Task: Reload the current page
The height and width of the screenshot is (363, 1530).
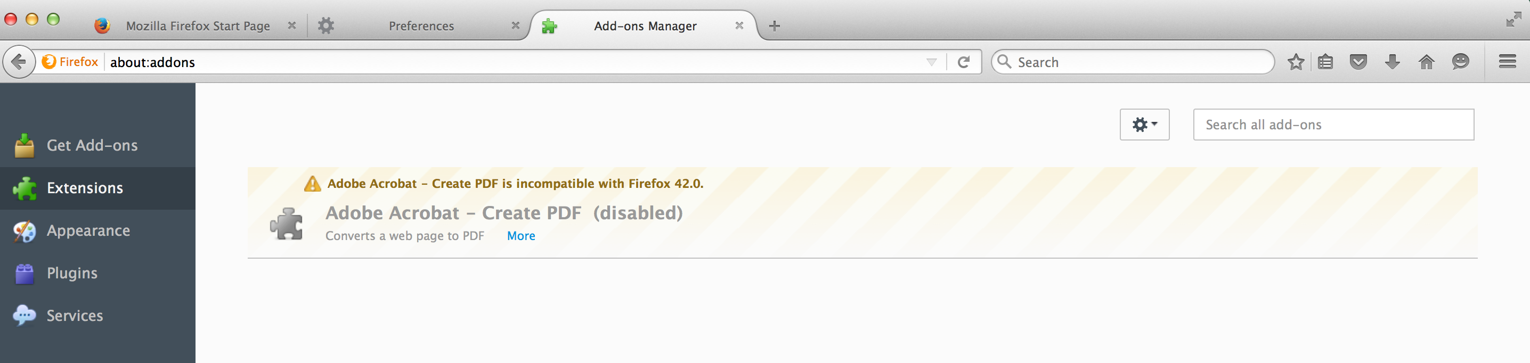Action: pyautogui.click(x=963, y=62)
